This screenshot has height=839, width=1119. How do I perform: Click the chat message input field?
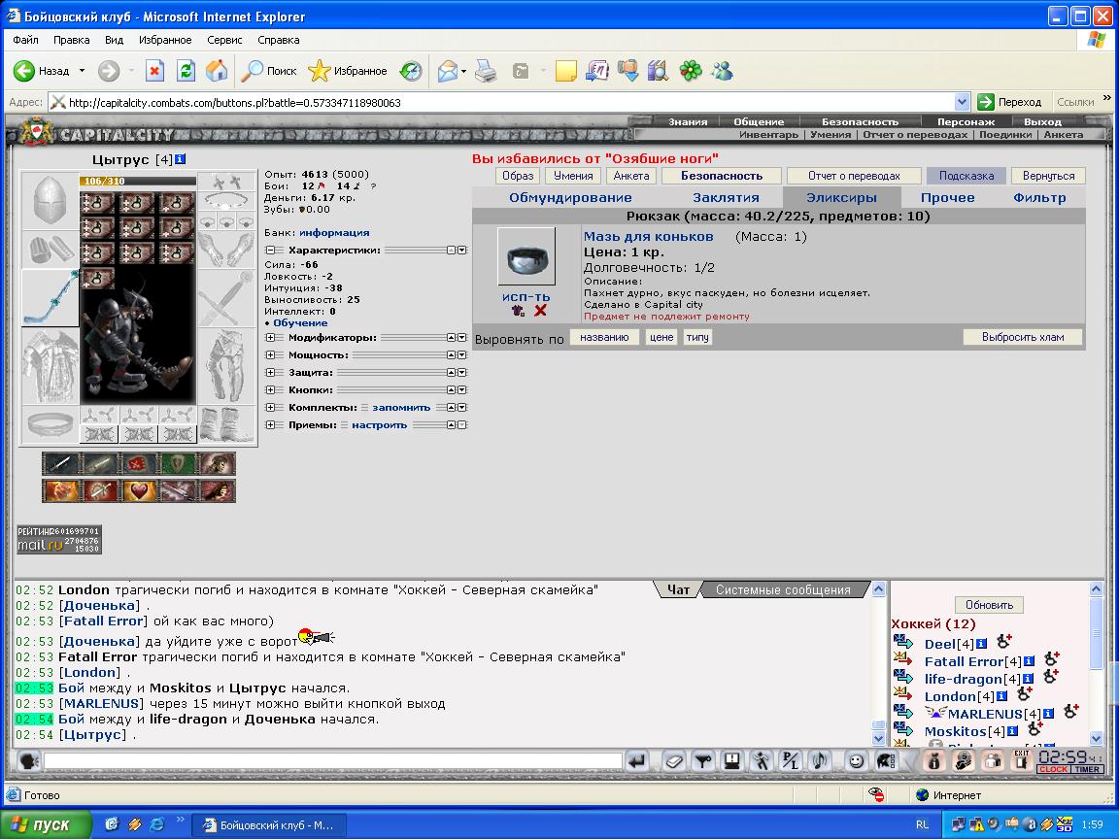pyautogui.click(x=332, y=761)
